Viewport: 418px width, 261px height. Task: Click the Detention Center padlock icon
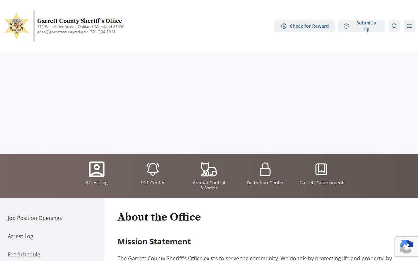pyautogui.click(x=265, y=169)
